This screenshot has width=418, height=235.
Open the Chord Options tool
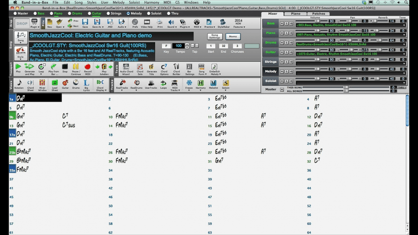tap(164, 69)
